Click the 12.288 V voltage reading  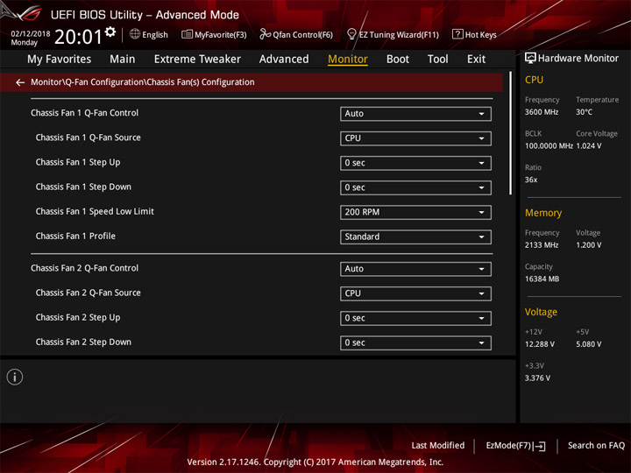(540, 344)
